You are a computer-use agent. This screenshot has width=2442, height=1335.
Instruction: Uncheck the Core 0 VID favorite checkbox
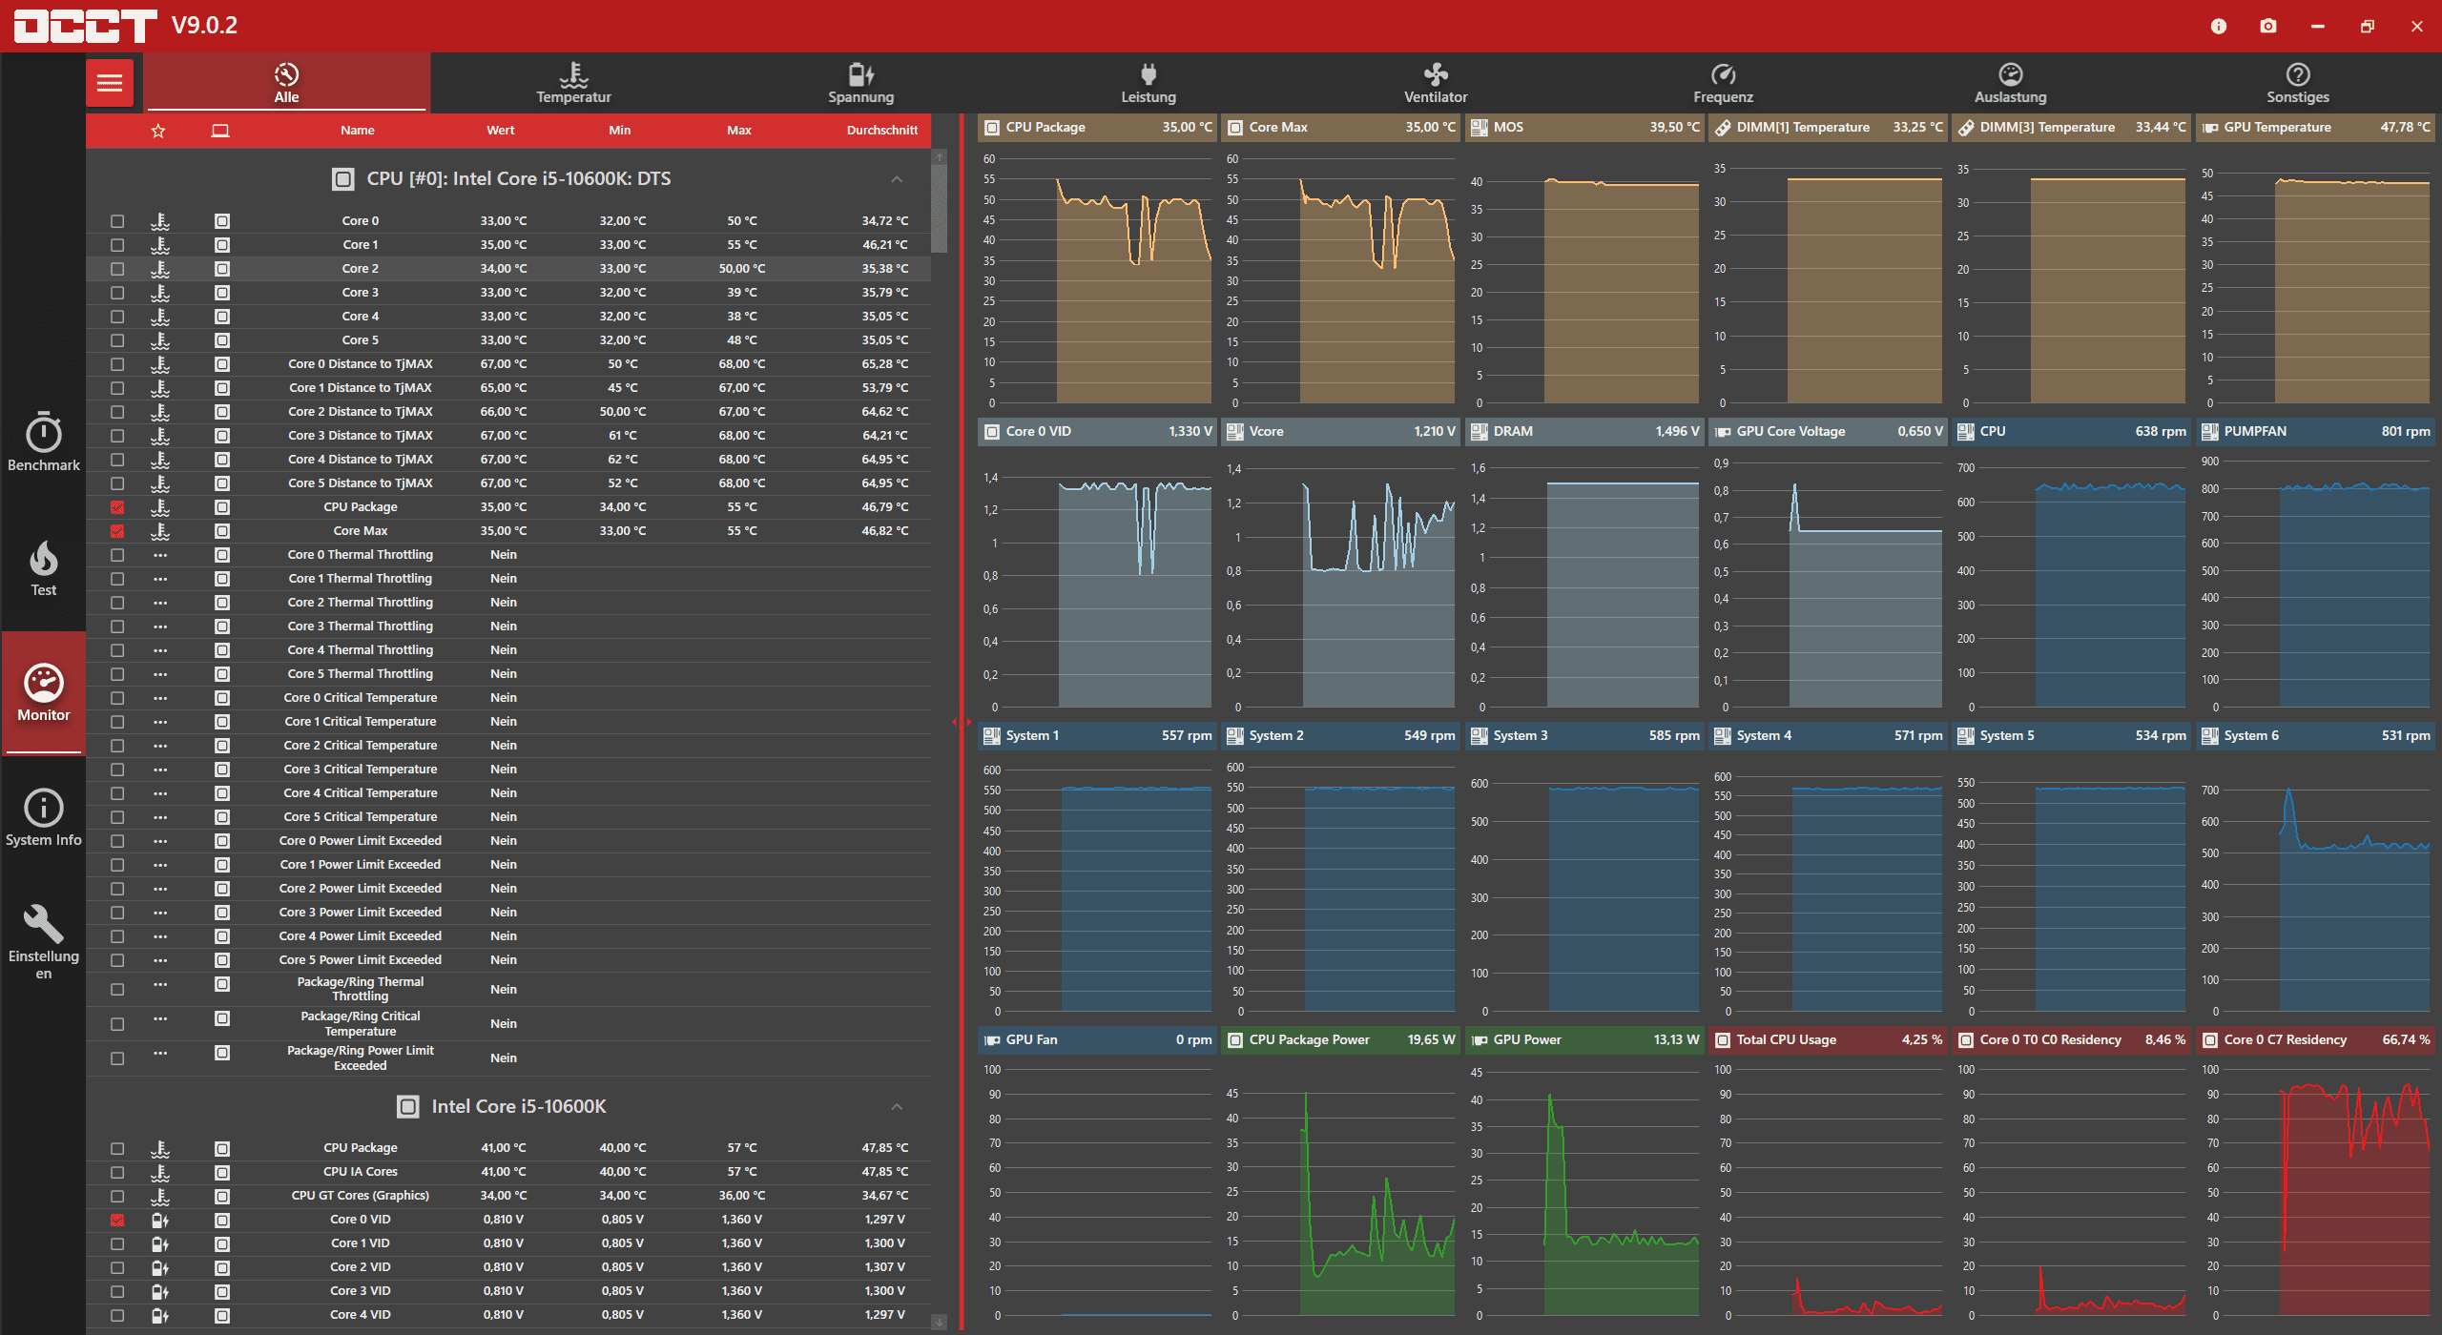(117, 1220)
